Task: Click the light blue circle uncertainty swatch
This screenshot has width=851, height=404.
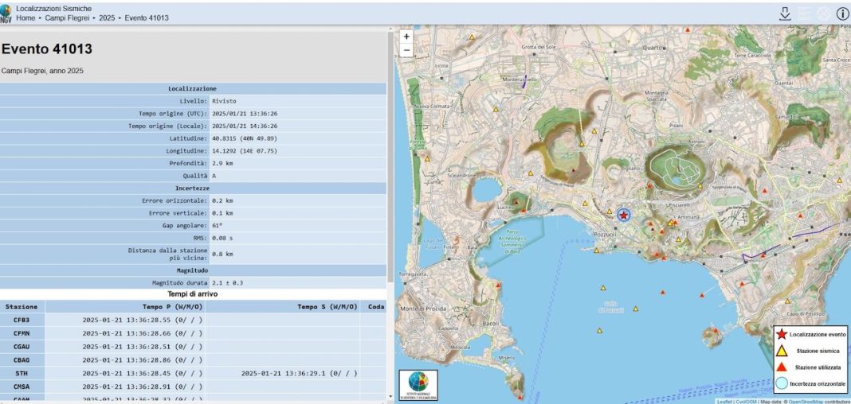Action: click(x=781, y=383)
